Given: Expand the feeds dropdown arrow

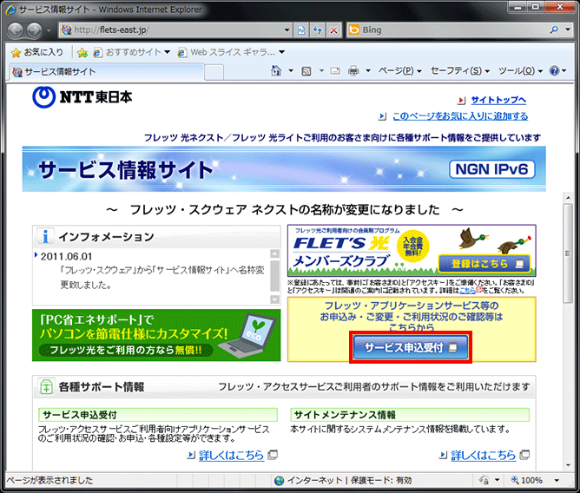Looking at the screenshot, I should [x=321, y=70].
